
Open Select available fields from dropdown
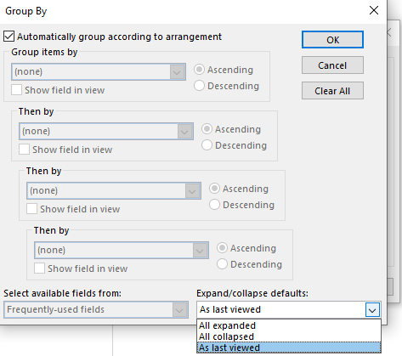pos(96,309)
